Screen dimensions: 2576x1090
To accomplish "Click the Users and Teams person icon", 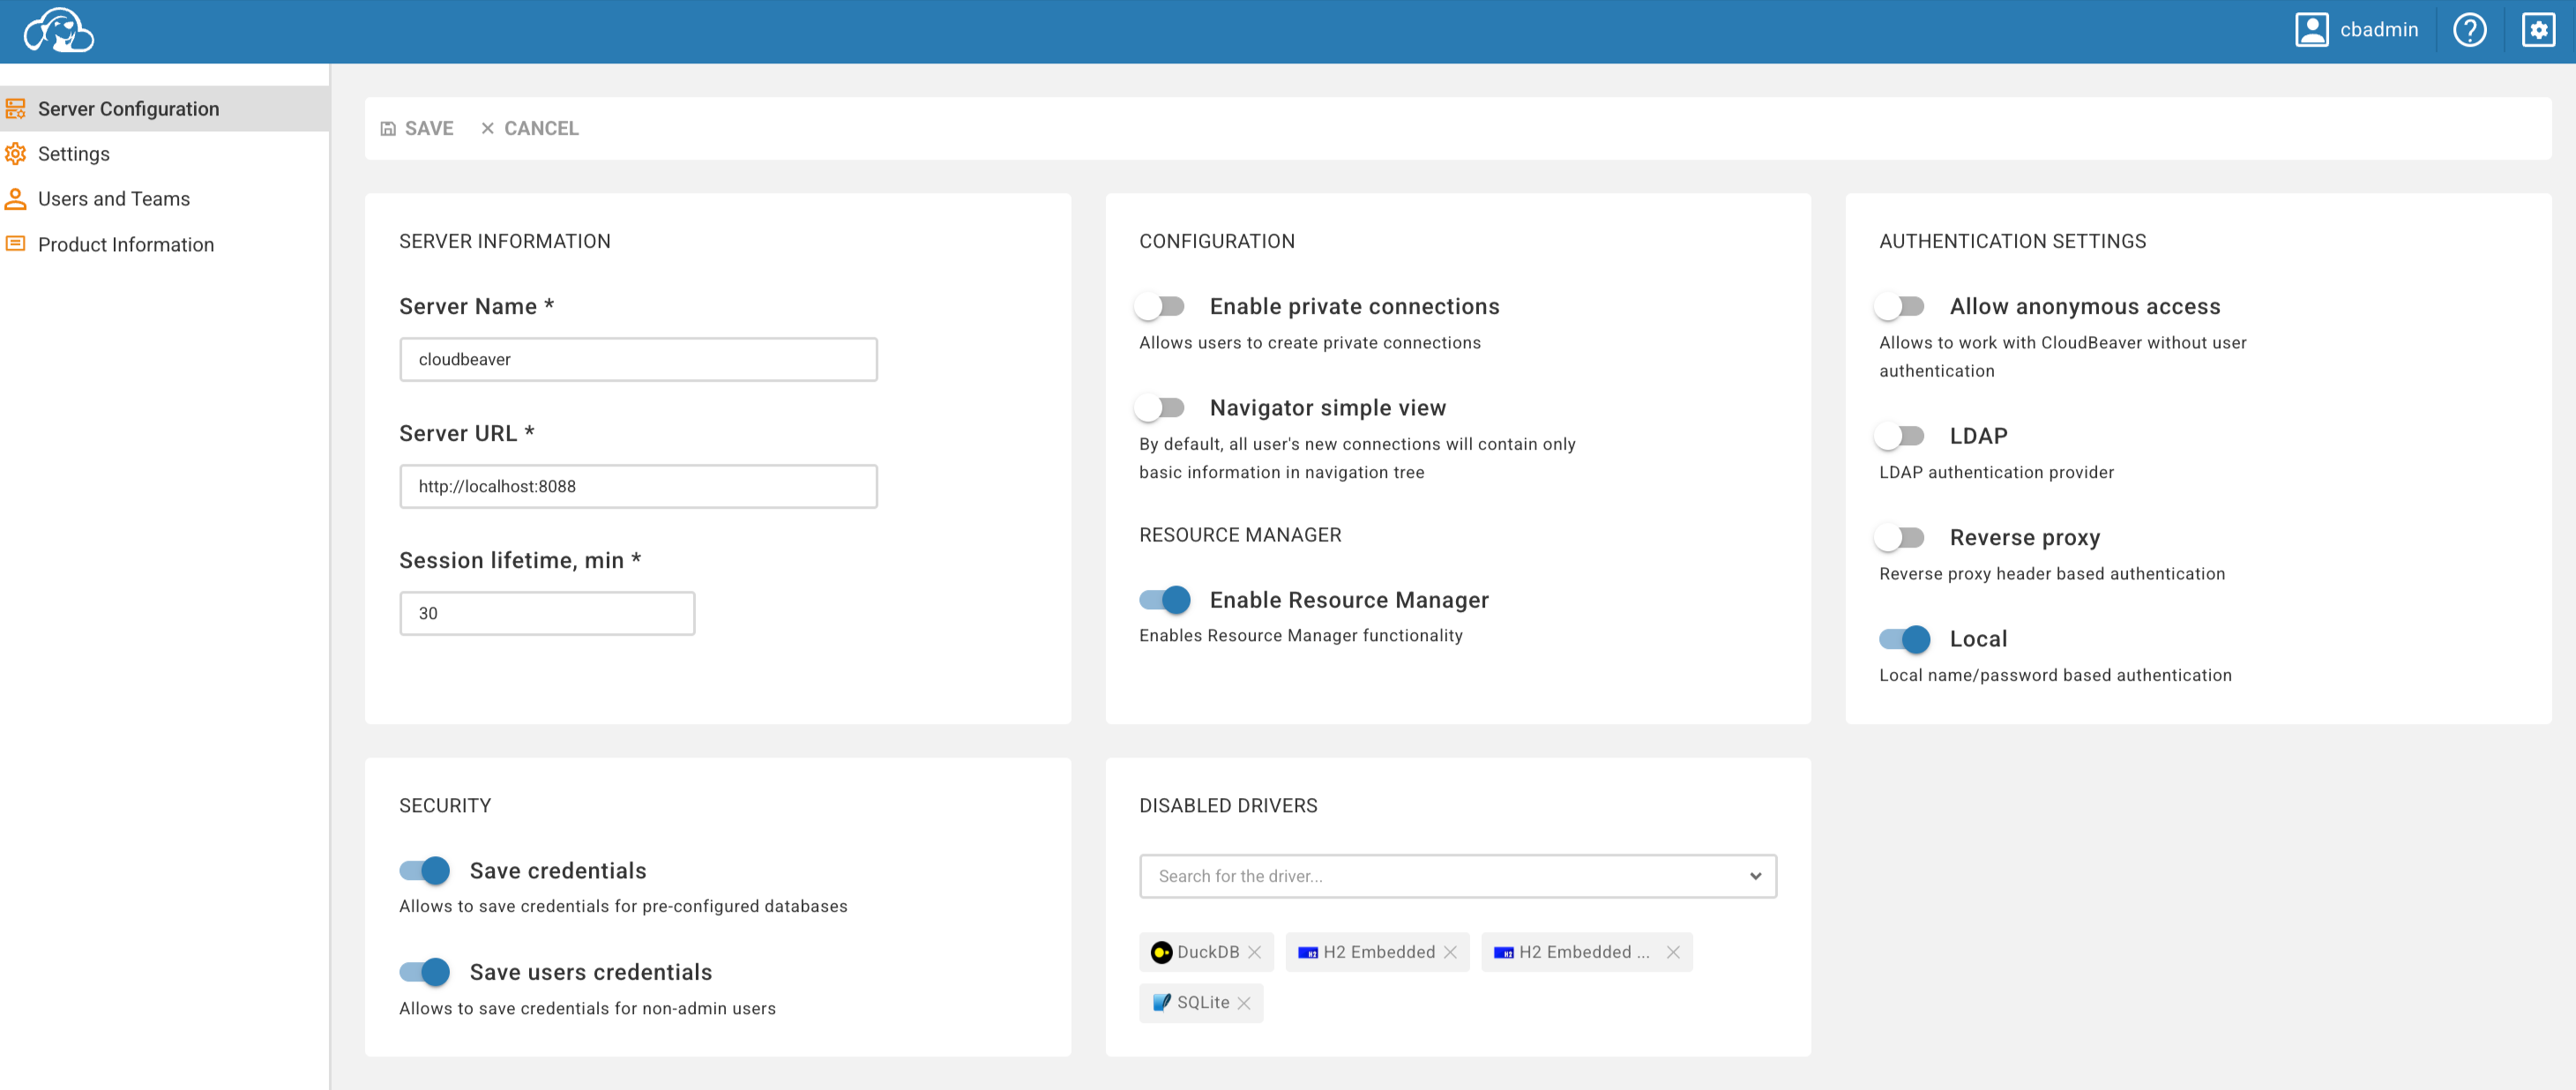I will click(x=16, y=199).
